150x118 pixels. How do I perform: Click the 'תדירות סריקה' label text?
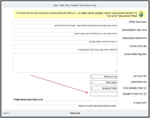pos(140,76)
